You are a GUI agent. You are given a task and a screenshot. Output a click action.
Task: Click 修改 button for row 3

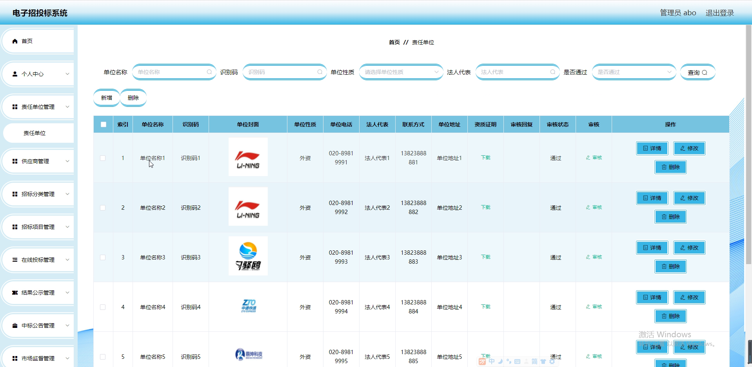coord(689,248)
